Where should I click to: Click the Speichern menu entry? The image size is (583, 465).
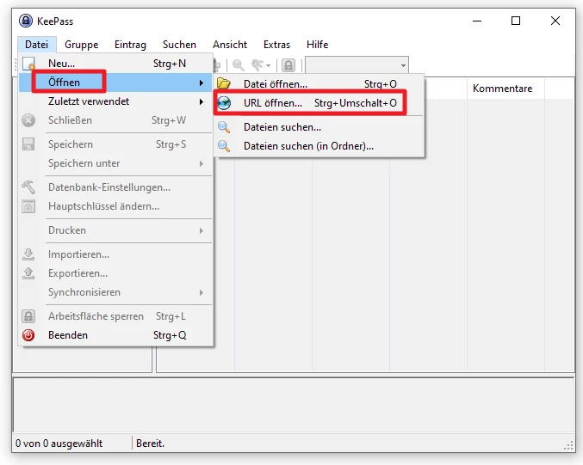coord(115,144)
